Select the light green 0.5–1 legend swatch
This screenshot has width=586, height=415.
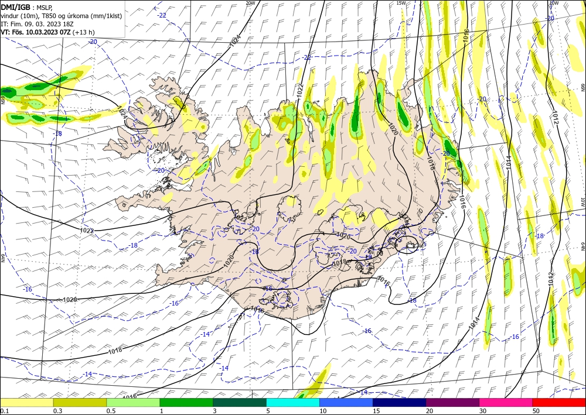(133, 403)
